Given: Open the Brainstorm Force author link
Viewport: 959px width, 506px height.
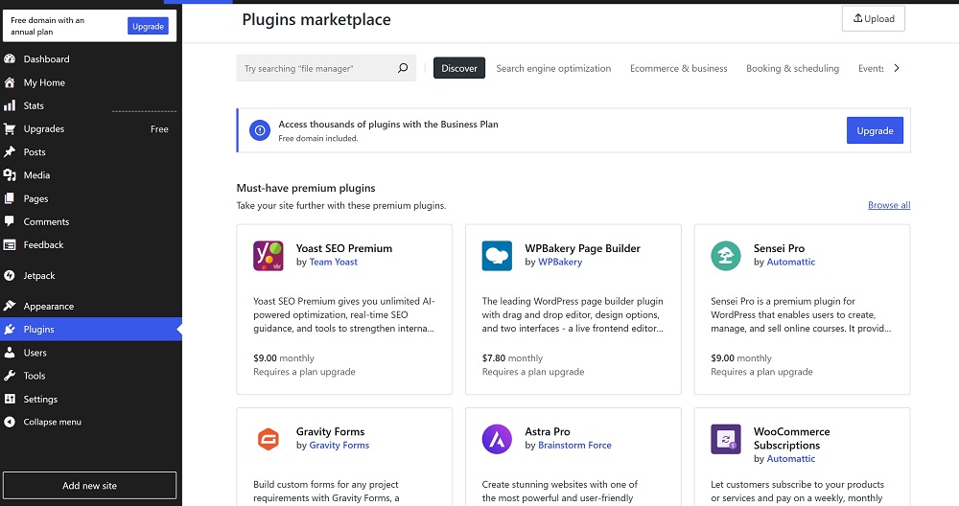Looking at the screenshot, I should [x=574, y=445].
